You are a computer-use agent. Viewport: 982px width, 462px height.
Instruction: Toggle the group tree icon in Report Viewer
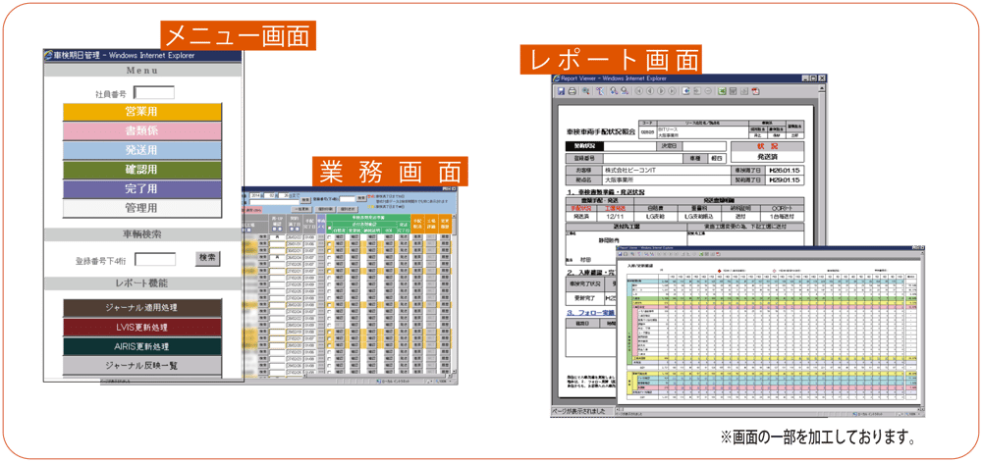point(600,91)
